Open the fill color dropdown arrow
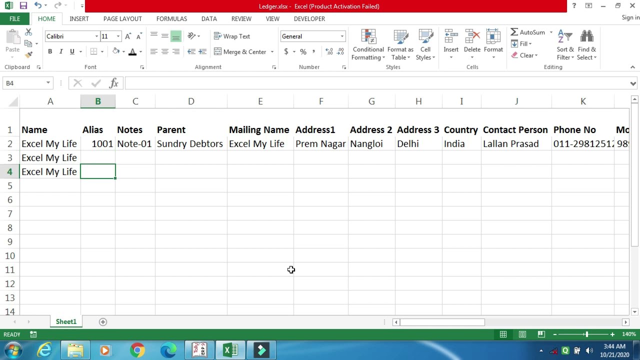This screenshot has width=640, height=360. pyautogui.click(x=123, y=51)
